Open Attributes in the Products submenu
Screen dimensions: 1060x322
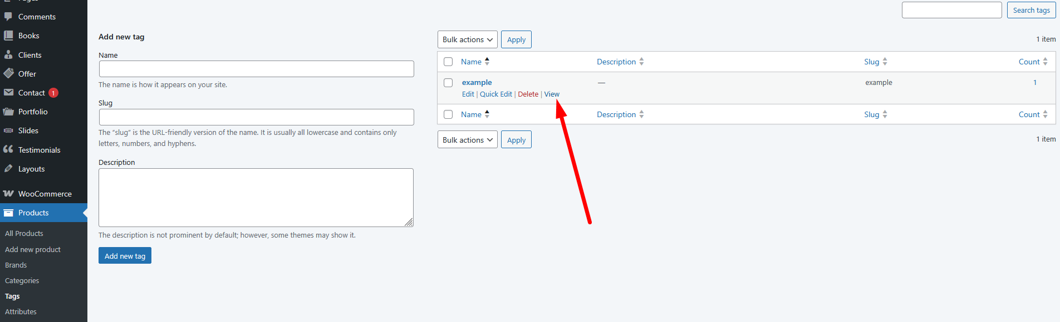pyautogui.click(x=21, y=312)
